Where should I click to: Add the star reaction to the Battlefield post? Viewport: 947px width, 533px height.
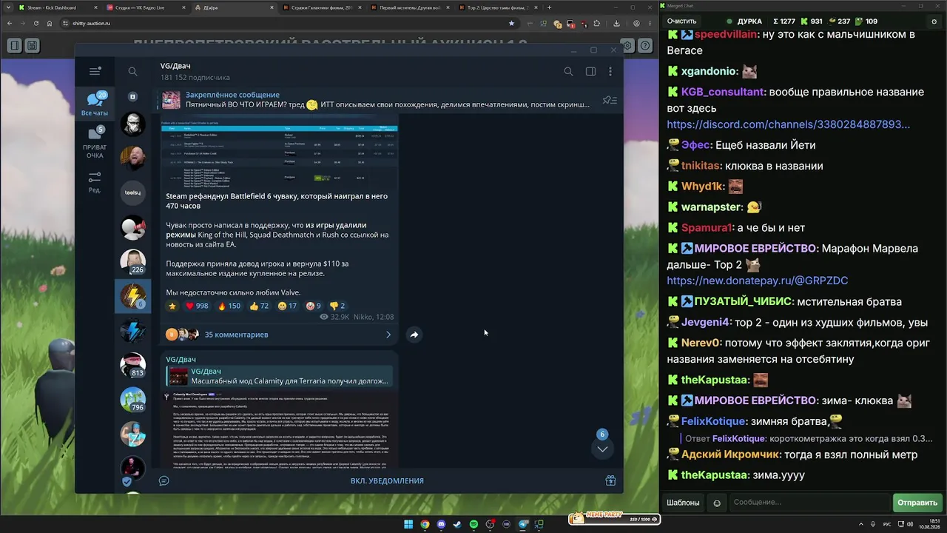click(172, 306)
